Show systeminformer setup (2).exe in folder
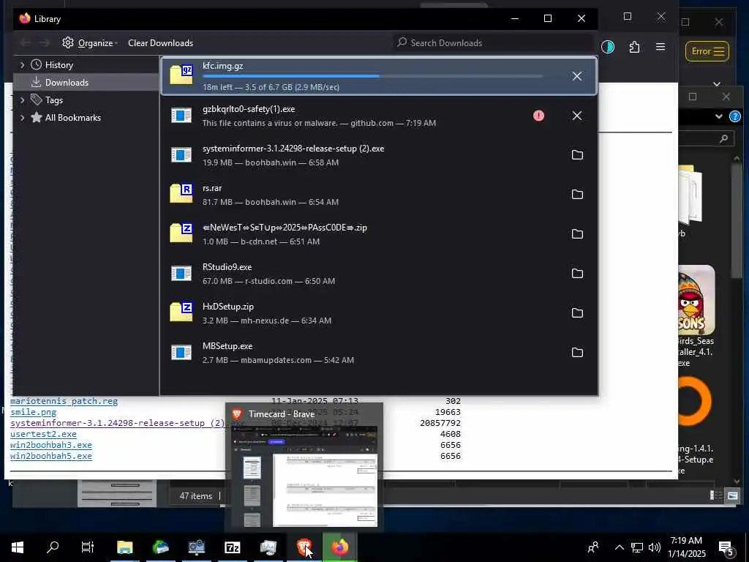The height and width of the screenshot is (562, 749). [577, 155]
